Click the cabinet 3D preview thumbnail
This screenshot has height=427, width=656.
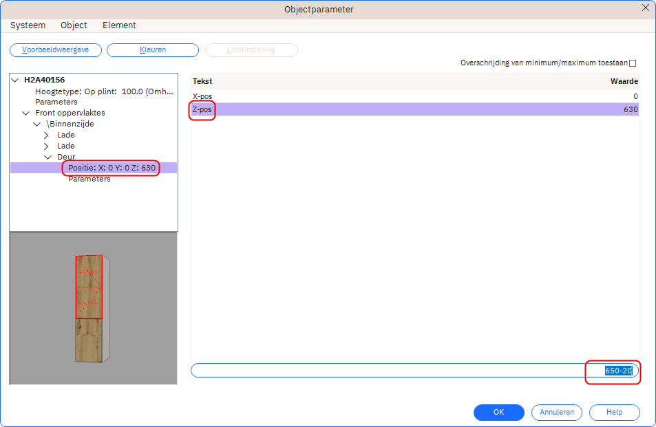point(93,308)
